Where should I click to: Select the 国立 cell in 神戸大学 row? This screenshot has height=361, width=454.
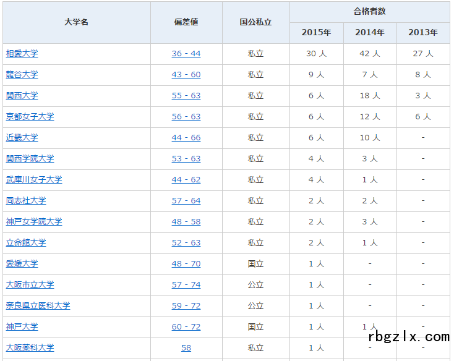(255, 327)
